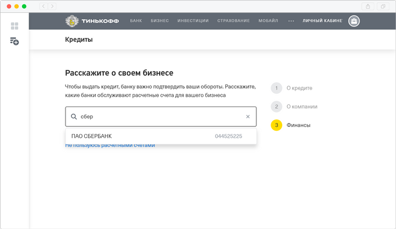396x229 pixels.
Task: Open the Мобайл menu item
Action: point(268,21)
